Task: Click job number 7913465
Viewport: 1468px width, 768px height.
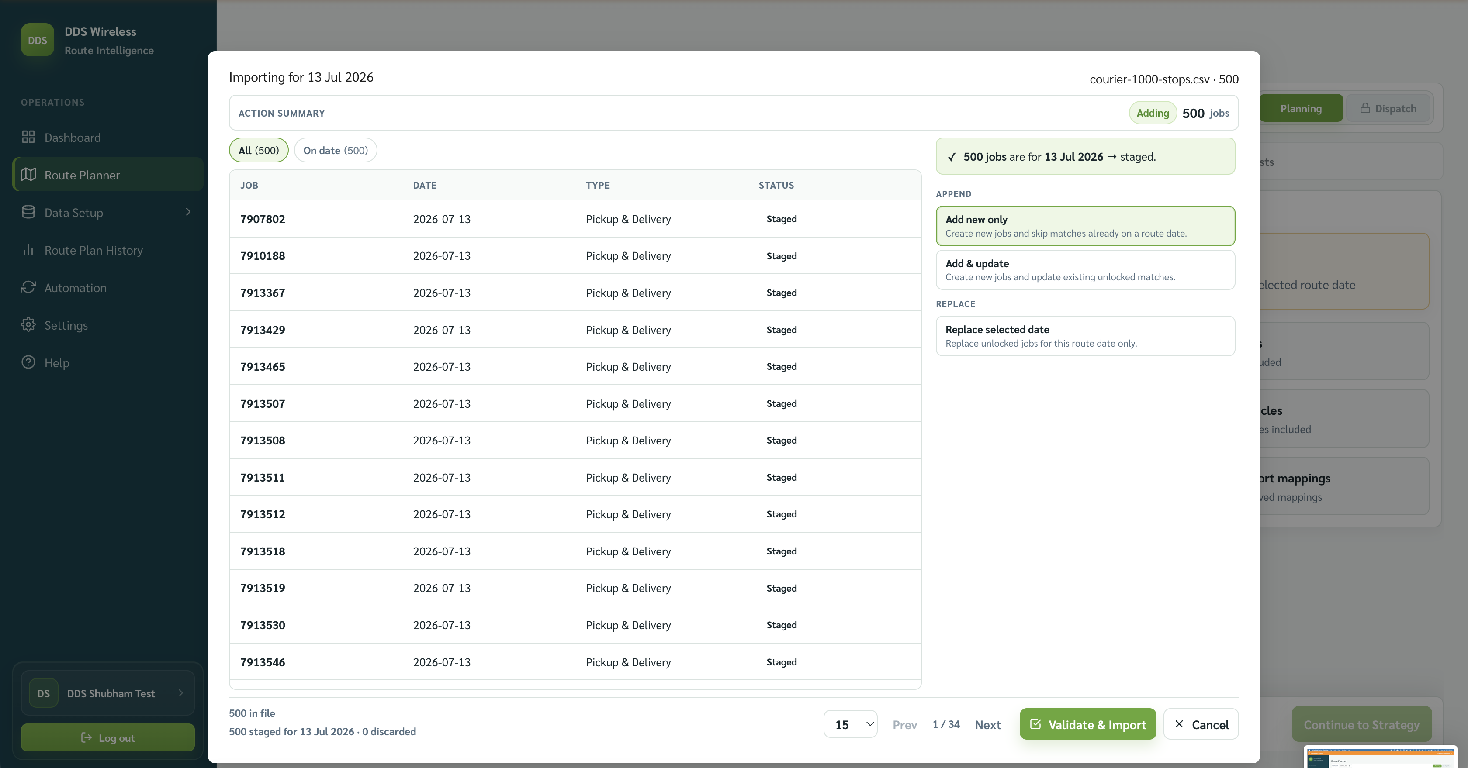Action: point(262,367)
